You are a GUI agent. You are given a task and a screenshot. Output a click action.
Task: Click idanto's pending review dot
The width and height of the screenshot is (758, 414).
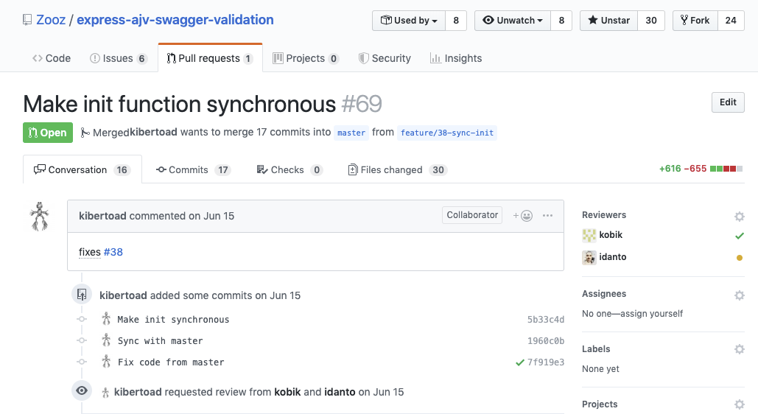click(x=739, y=258)
